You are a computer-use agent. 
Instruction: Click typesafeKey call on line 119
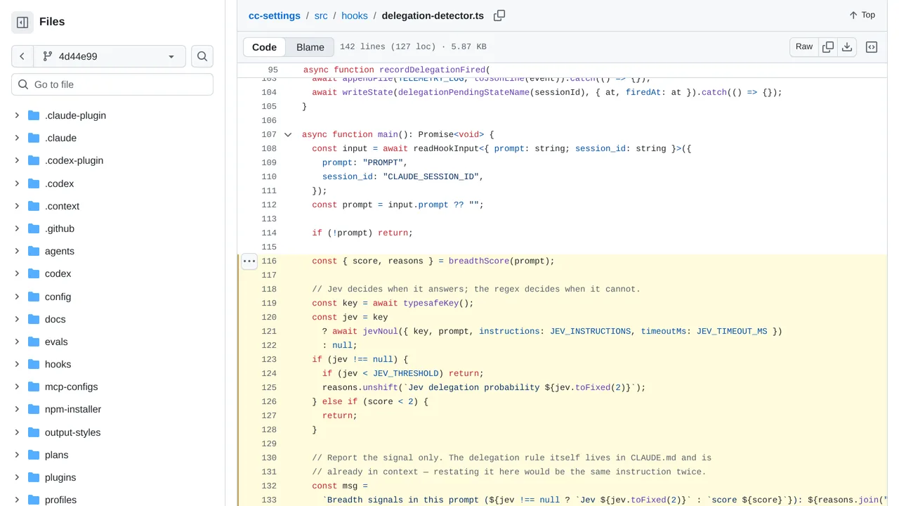point(431,303)
